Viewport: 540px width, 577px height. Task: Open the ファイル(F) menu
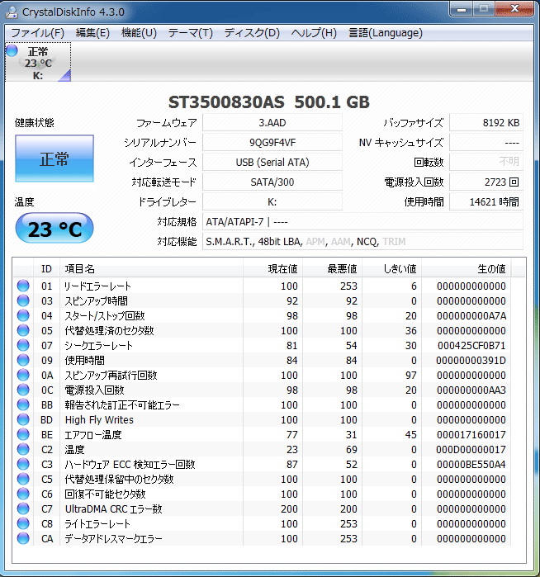37,33
